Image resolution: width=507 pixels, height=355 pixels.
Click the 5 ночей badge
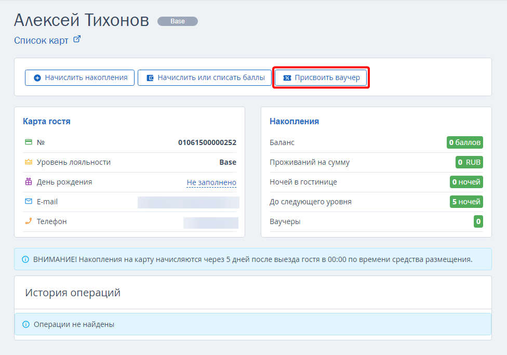(x=466, y=202)
